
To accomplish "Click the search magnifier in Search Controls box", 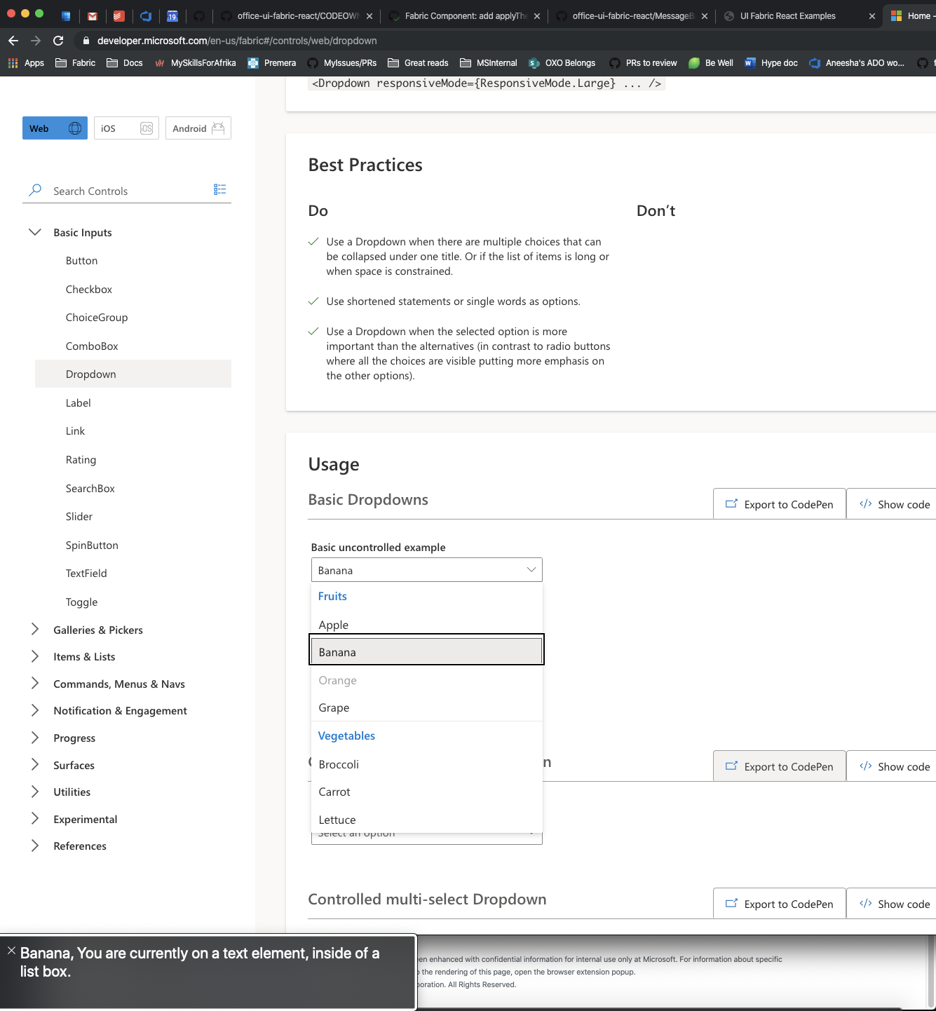I will click(34, 190).
